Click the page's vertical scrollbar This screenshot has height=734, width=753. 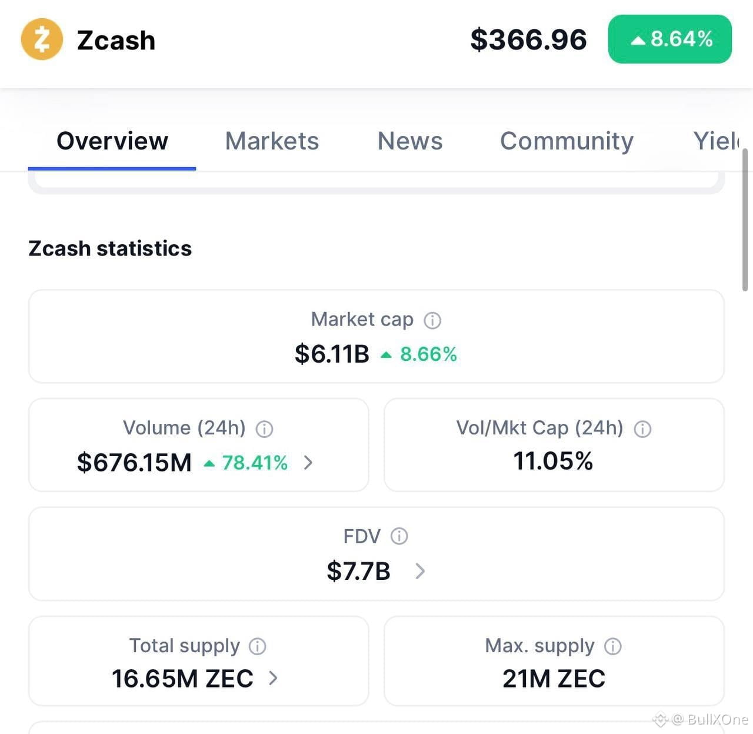(745, 220)
